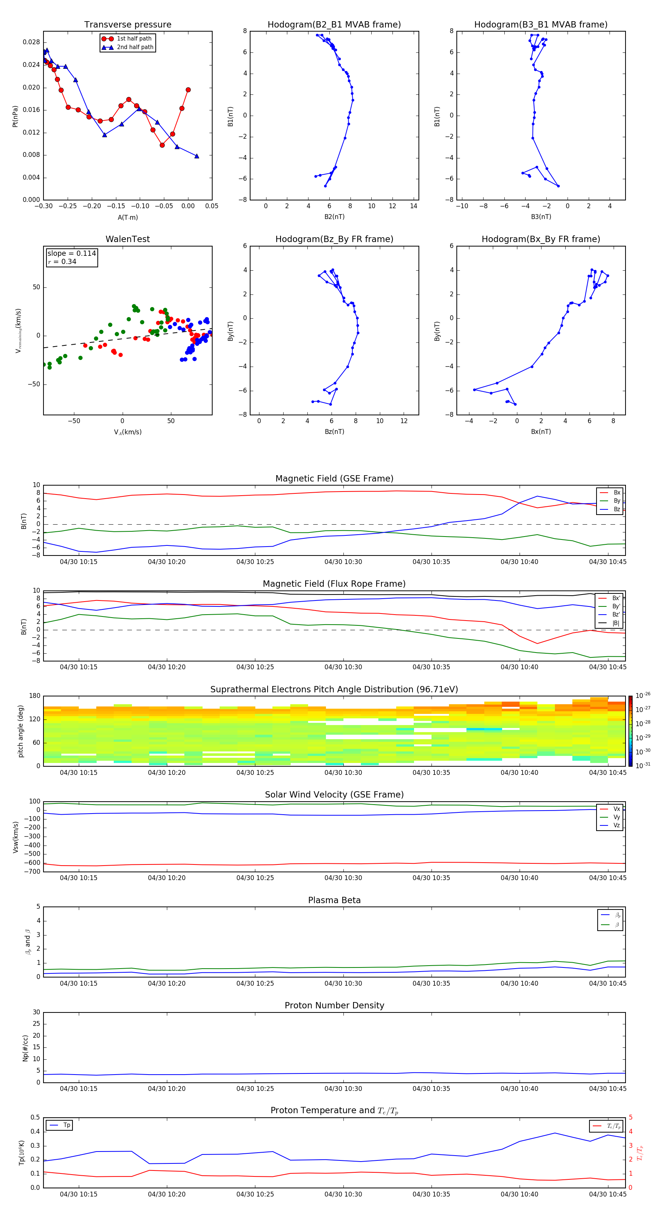Viewport: 669px width, 1227px height.
Task: Select 'Bx' in GSE magnetic field legend
Action: (x=610, y=493)
